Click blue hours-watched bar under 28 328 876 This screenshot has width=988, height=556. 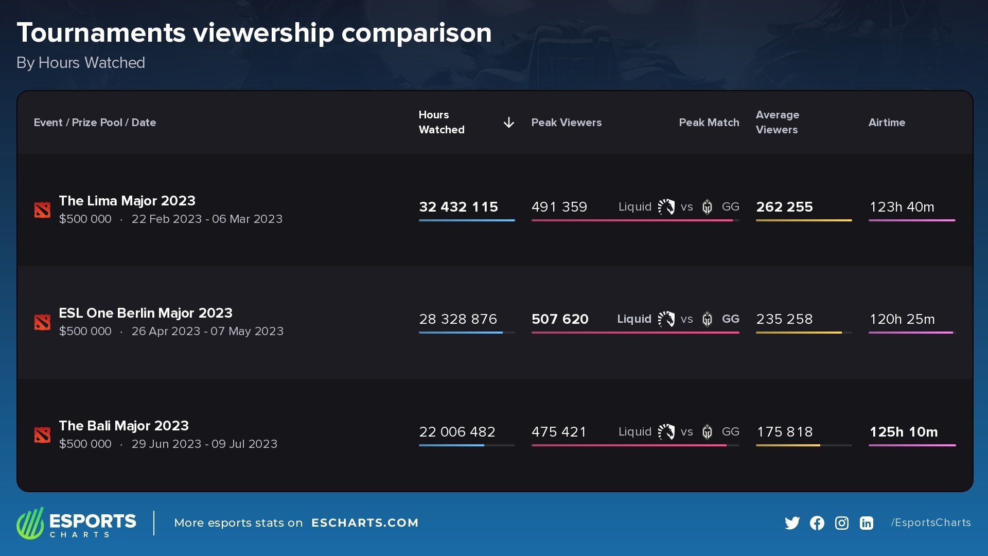coord(461,333)
